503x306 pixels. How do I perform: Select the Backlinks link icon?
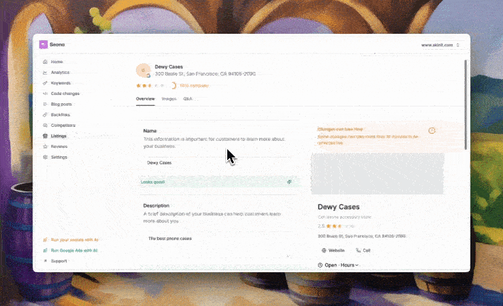45,115
